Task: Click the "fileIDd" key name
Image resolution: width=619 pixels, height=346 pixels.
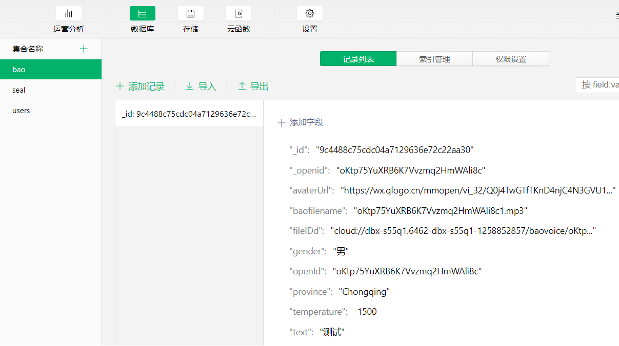Action: tap(307, 231)
